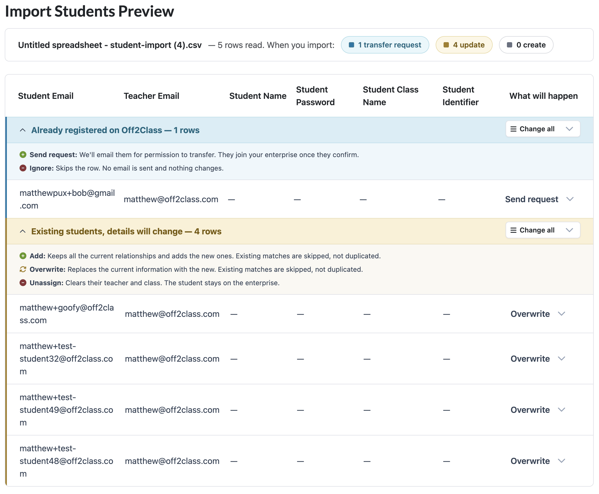Image resolution: width=599 pixels, height=494 pixels.
Task: Click the Import Students Preview heading
Action: coord(89,11)
